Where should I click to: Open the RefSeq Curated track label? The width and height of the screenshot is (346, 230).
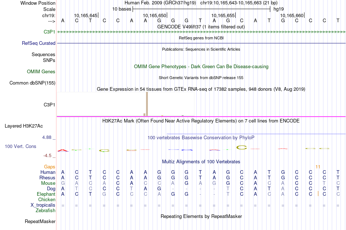point(39,43)
